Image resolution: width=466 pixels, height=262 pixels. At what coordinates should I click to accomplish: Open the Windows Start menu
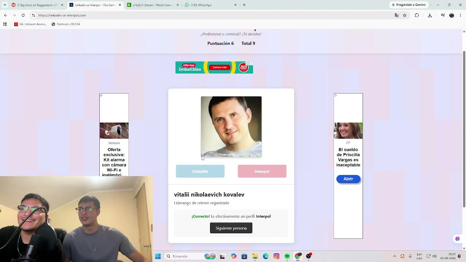click(x=158, y=256)
